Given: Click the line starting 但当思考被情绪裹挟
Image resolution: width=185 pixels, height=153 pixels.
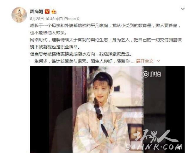Looking at the screenshot, I should pyautogui.click(x=81, y=54).
